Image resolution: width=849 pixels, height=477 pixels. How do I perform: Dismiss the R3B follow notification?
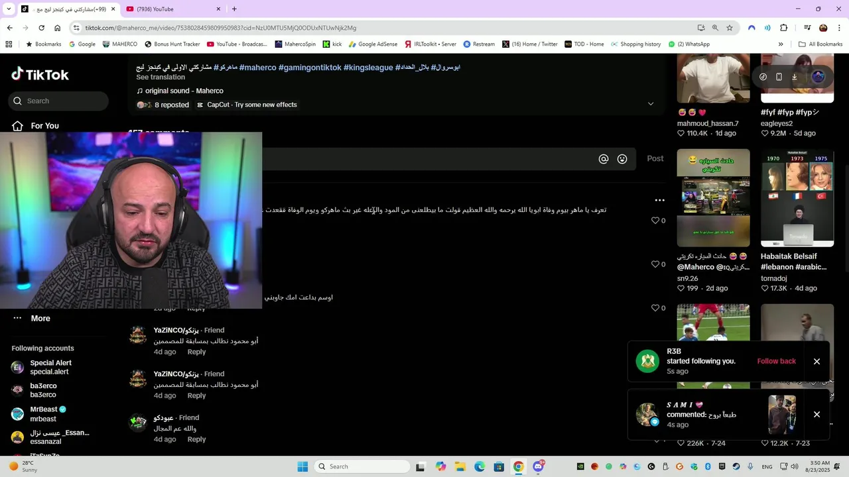coord(816,361)
